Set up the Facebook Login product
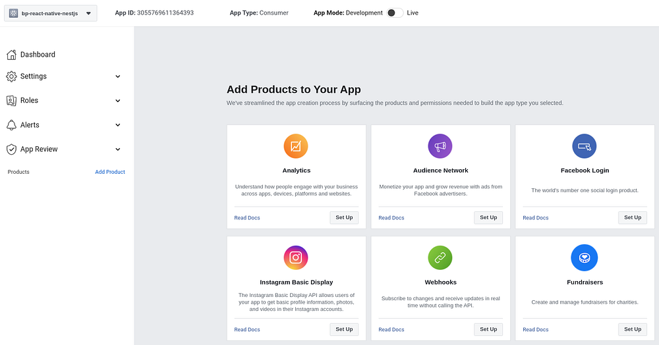This screenshot has height=345, width=659. 633,217
